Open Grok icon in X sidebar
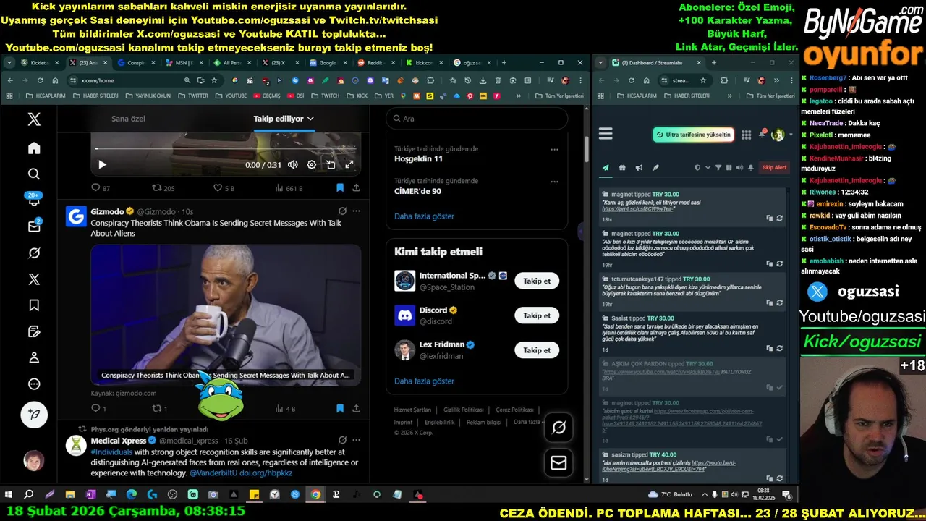The image size is (926, 521). click(34, 253)
